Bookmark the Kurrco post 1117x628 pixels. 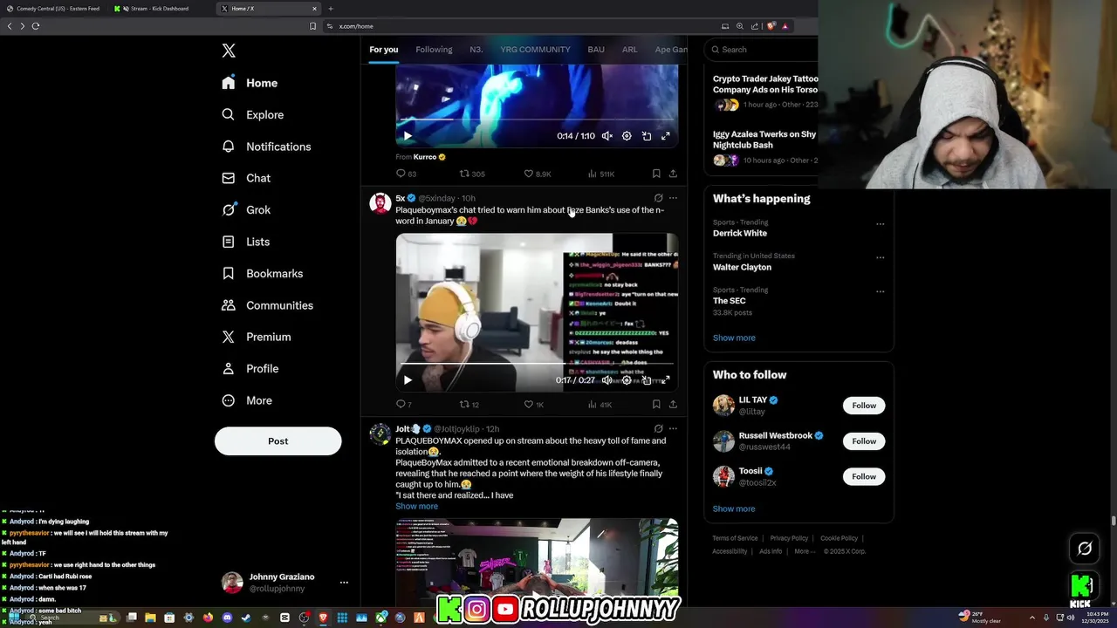point(656,174)
